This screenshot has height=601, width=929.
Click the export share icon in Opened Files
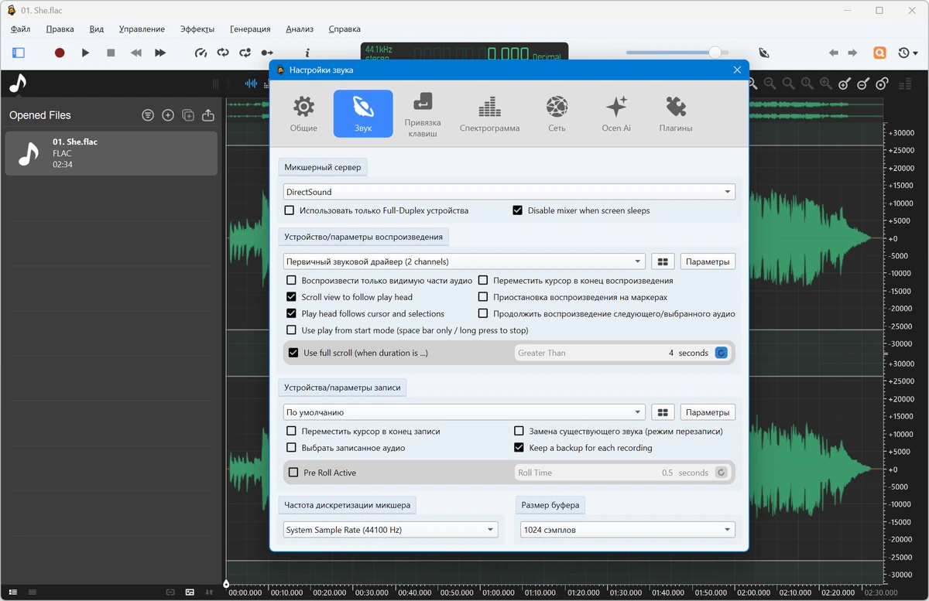point(208,115)
